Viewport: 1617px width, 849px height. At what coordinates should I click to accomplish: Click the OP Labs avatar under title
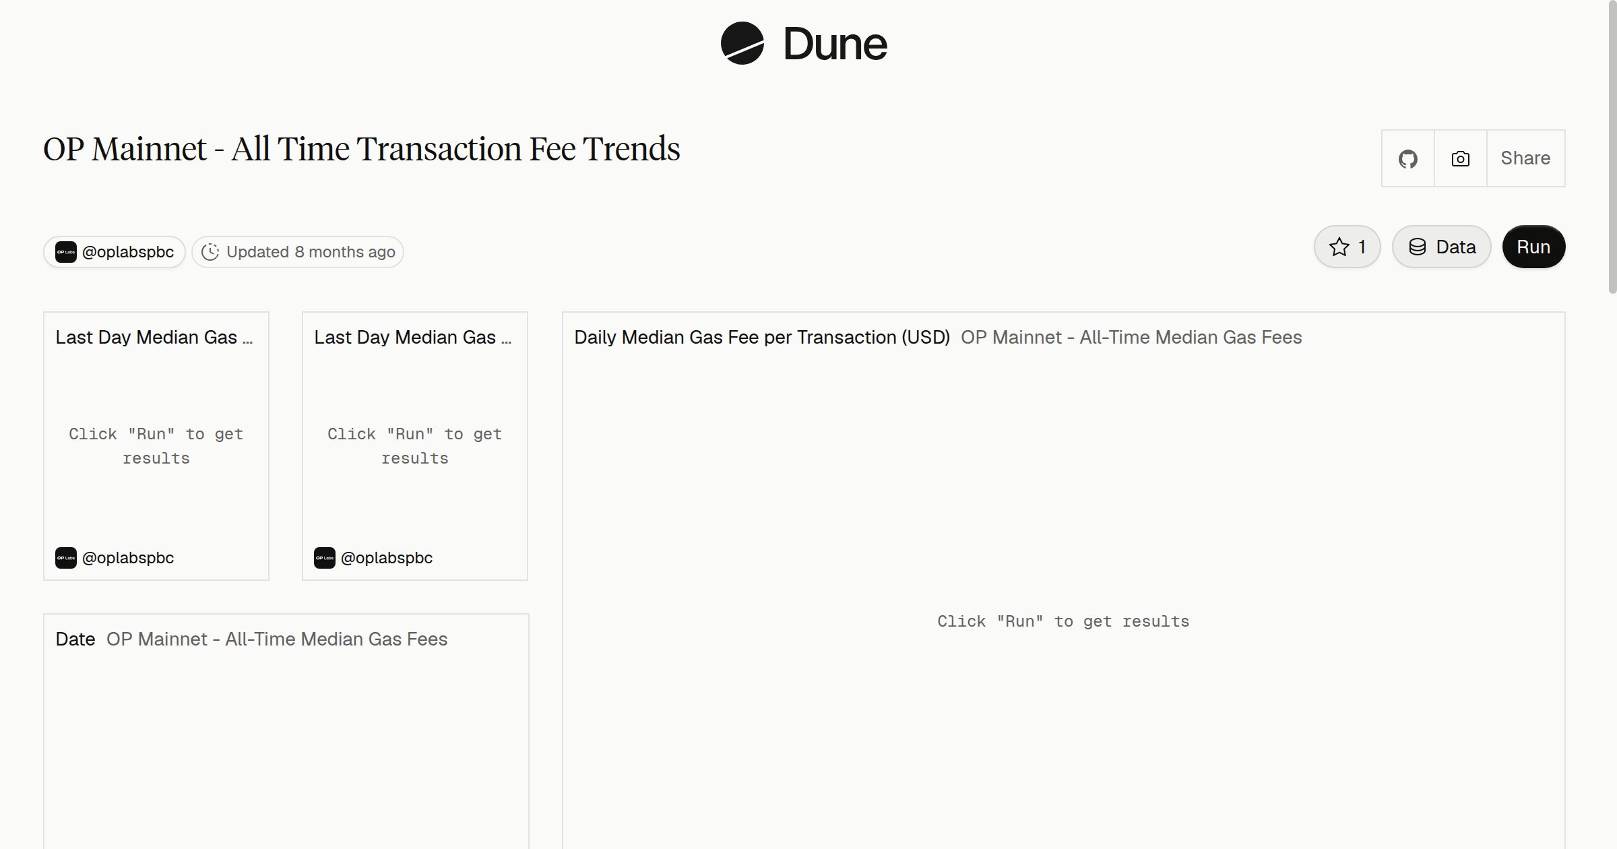66,252
